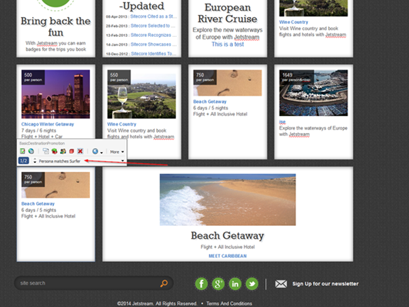Click the large Beach Getaway heading

[x=228, y=235]
